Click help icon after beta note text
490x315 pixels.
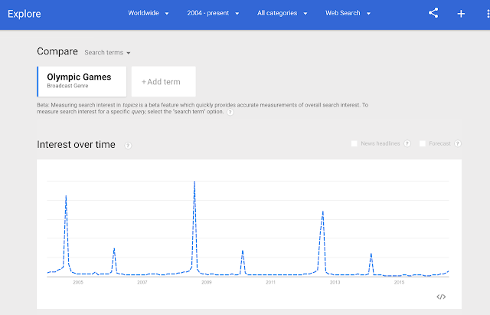230,112
